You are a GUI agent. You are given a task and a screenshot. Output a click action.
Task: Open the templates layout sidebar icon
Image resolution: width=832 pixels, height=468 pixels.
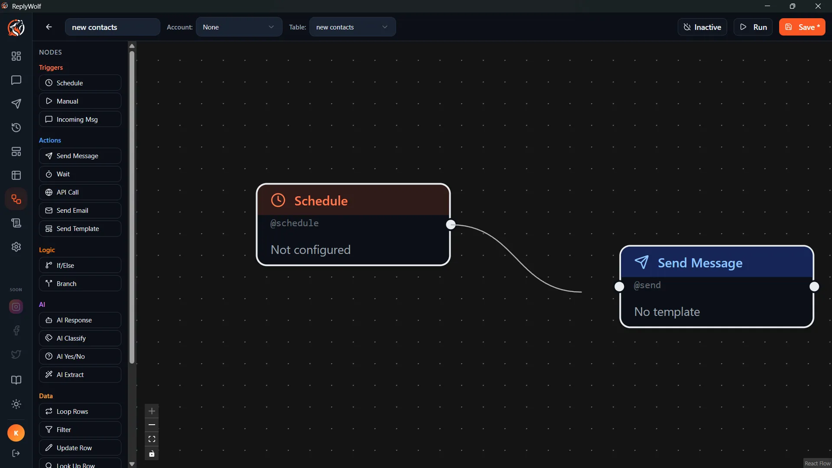[x=16, y=151]
